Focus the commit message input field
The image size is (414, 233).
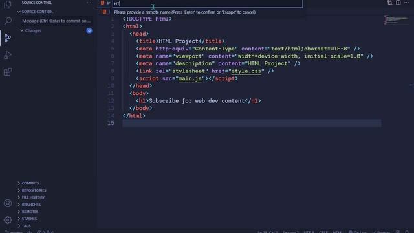click(x=56, y=21)
